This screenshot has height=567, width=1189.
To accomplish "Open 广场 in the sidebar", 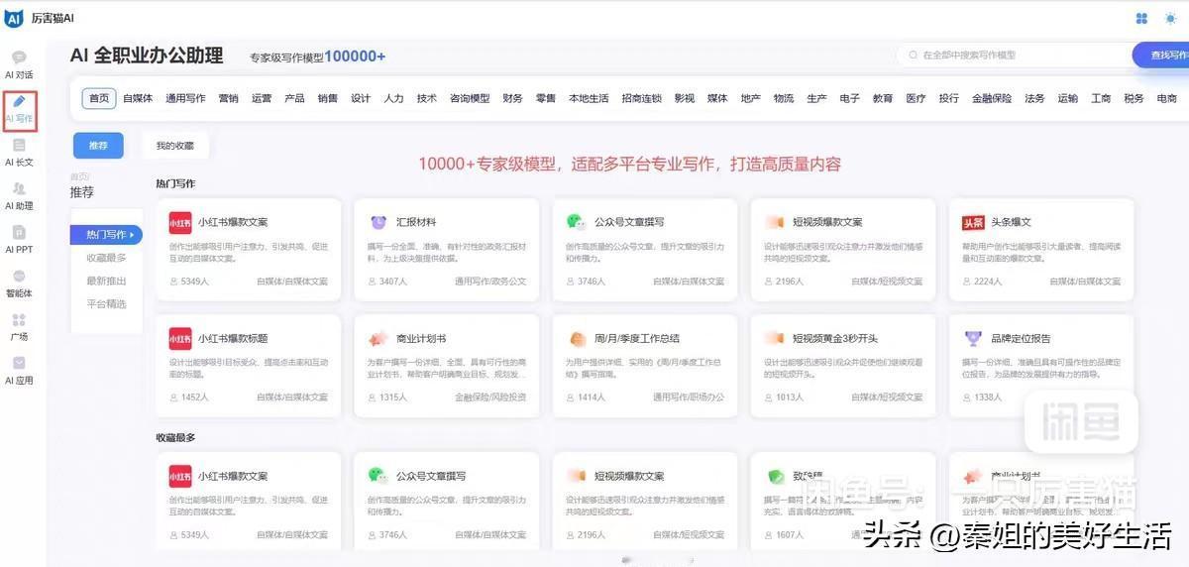I will tap(19, 327).
